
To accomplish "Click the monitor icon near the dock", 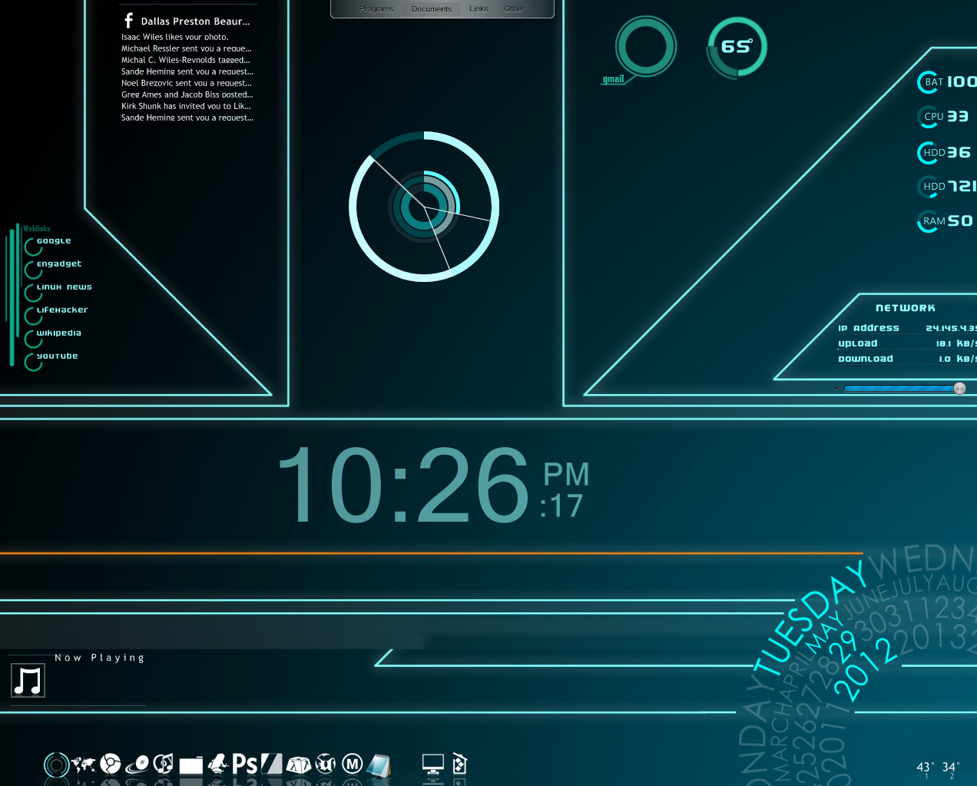I will coord(432,764).
